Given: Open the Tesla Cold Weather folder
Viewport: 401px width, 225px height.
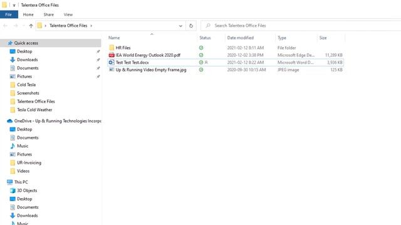Looking at the screenshot, I should 34,110.
